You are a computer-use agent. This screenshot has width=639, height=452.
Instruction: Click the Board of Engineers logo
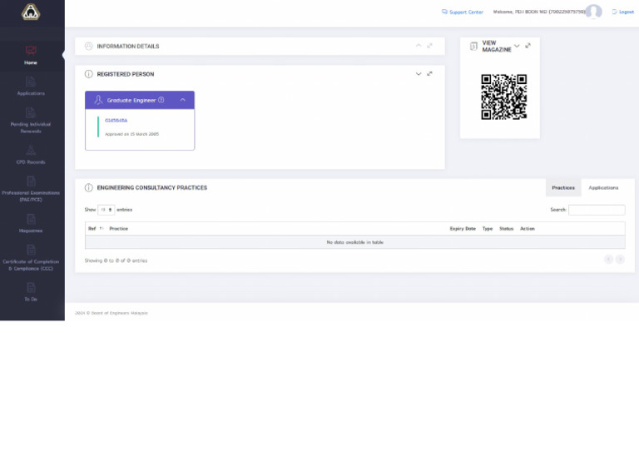click(31, 12)
